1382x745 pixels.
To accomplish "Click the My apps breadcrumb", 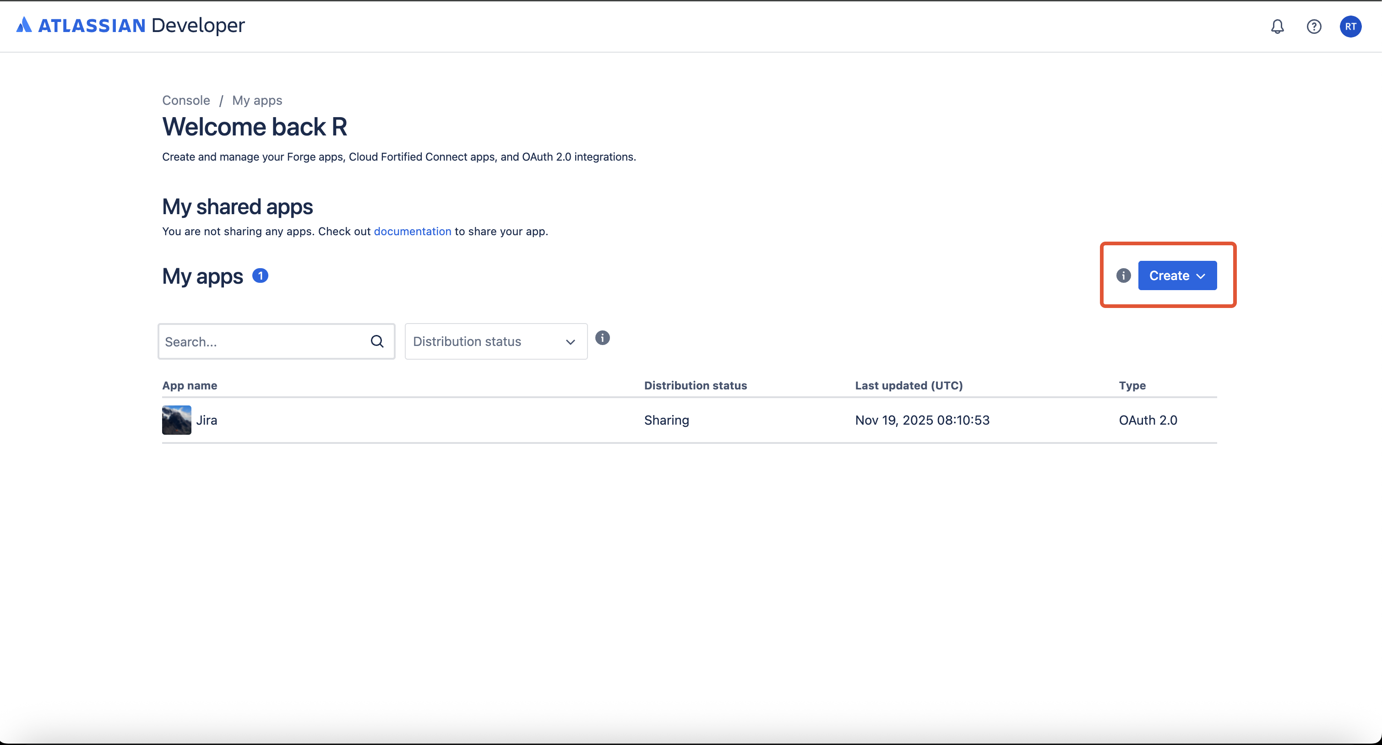I will [257, 100].
